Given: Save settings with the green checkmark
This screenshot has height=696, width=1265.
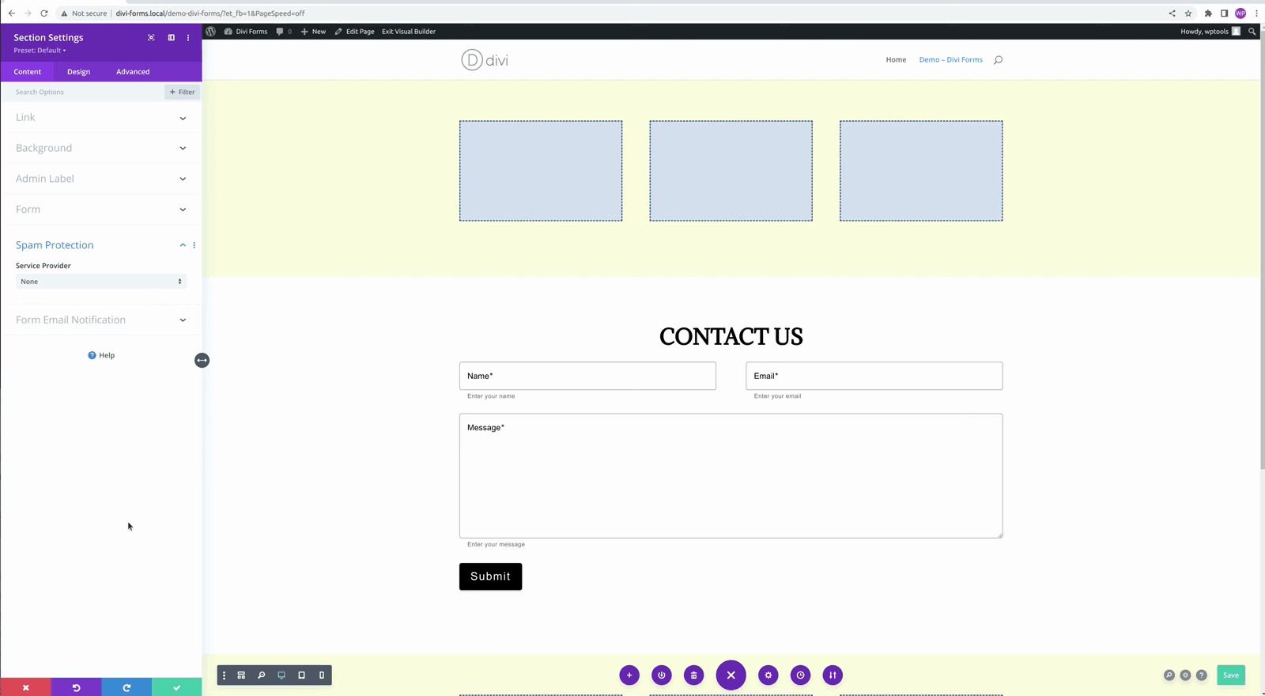Looking at the screenshot, I should [x=177, y=687].
